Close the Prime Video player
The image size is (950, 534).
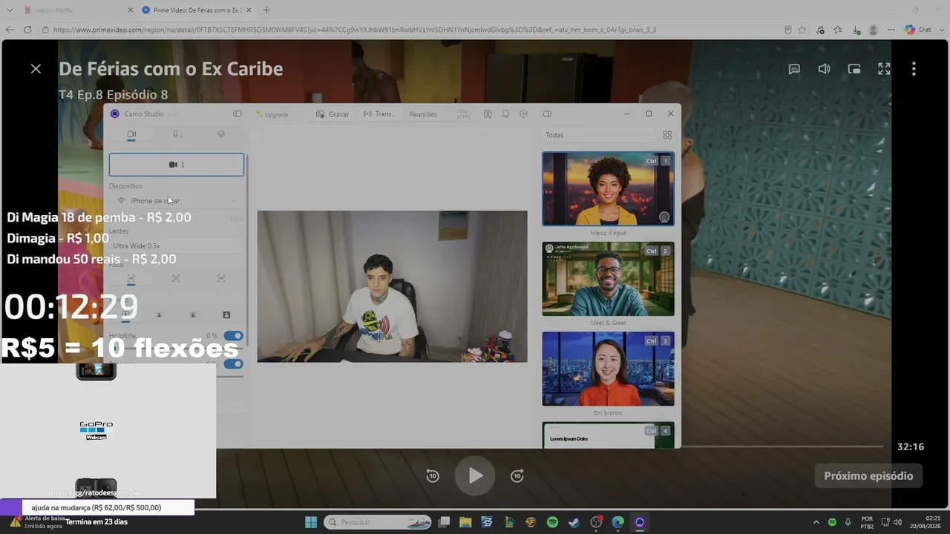[36, 69]
